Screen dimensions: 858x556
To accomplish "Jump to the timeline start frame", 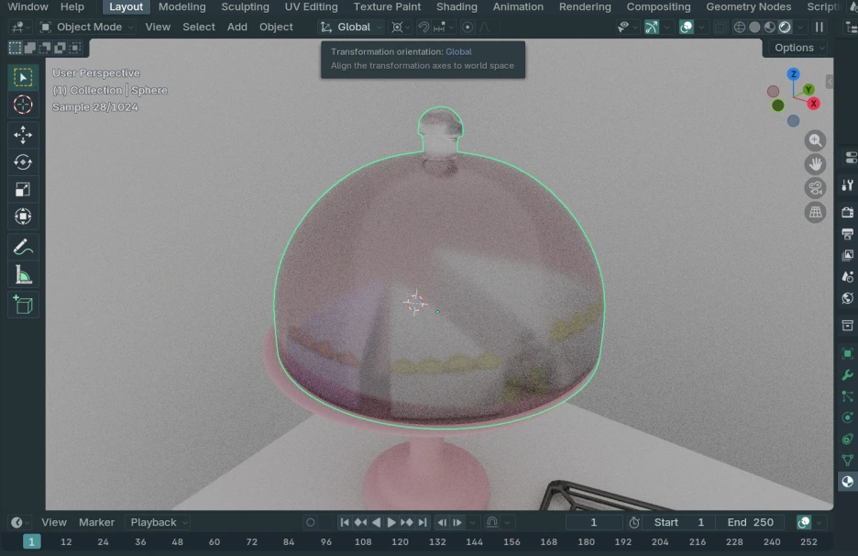I will click(344, 522).
